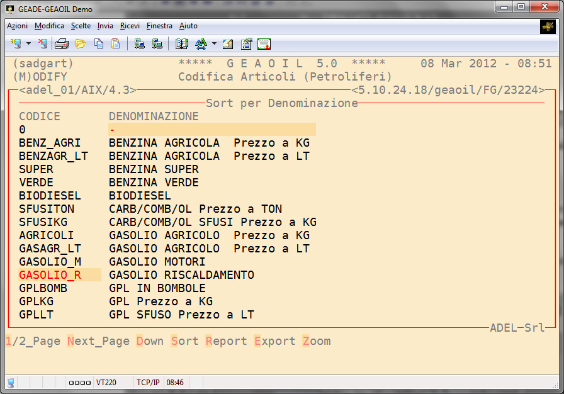Screen dimensions: 564x394
Task: Open the Scelte menu
Action: pyautogui.click(x=81, y=26)
